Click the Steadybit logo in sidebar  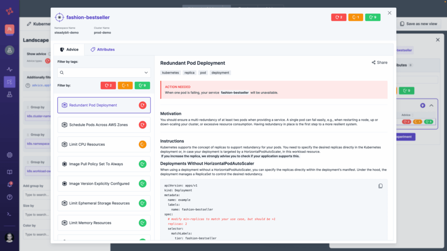[x=10, y=10]
